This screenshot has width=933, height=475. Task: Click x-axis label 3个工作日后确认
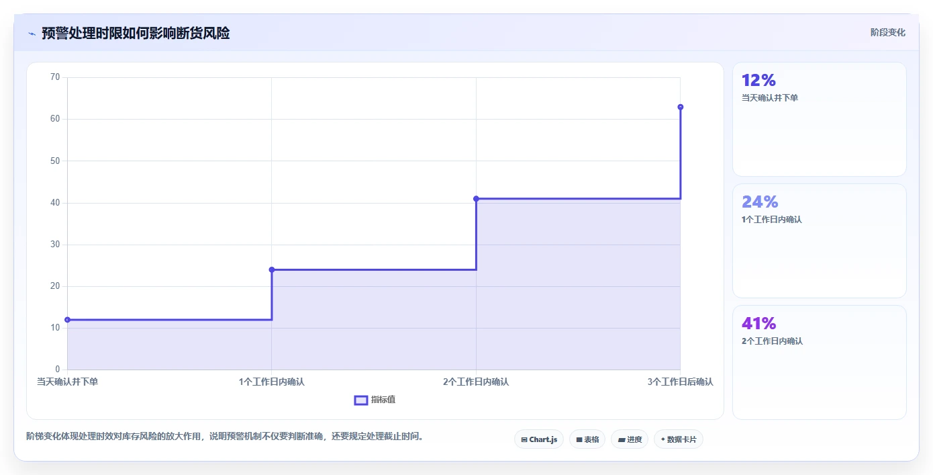coord(681,382)
